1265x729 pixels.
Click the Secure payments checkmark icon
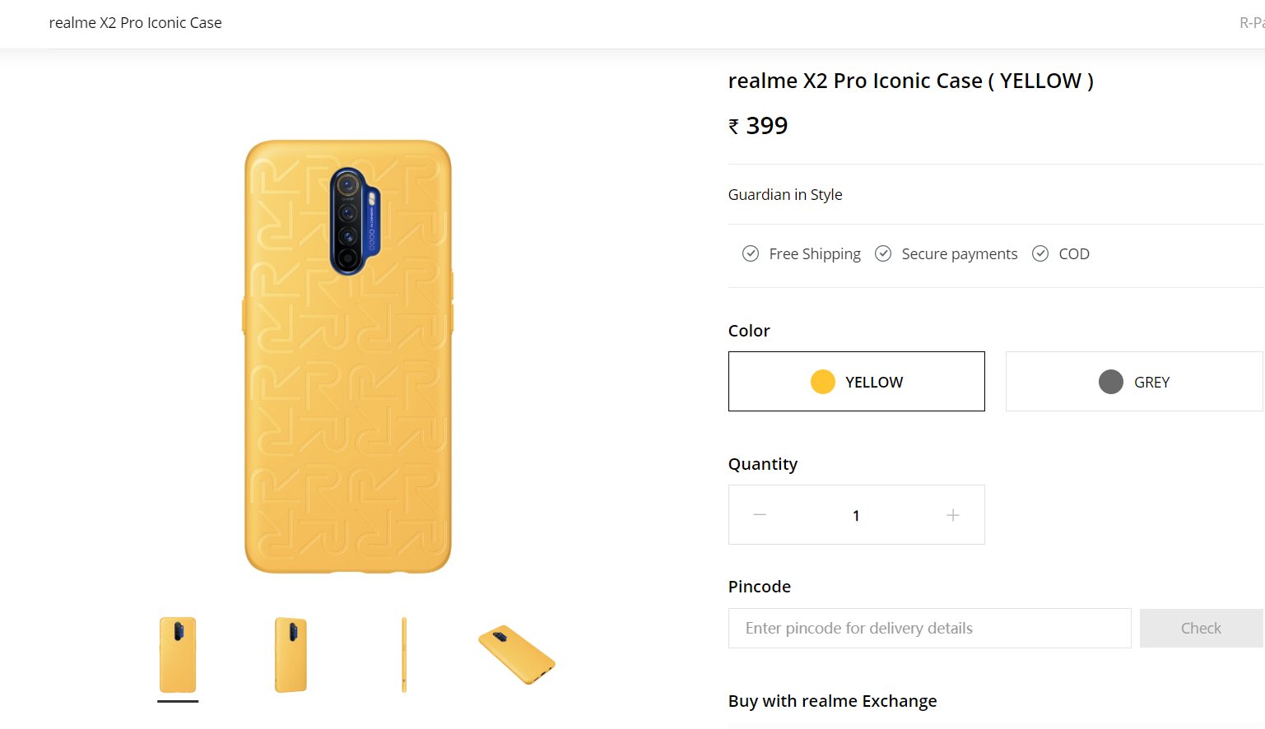[x=883, y=253]
